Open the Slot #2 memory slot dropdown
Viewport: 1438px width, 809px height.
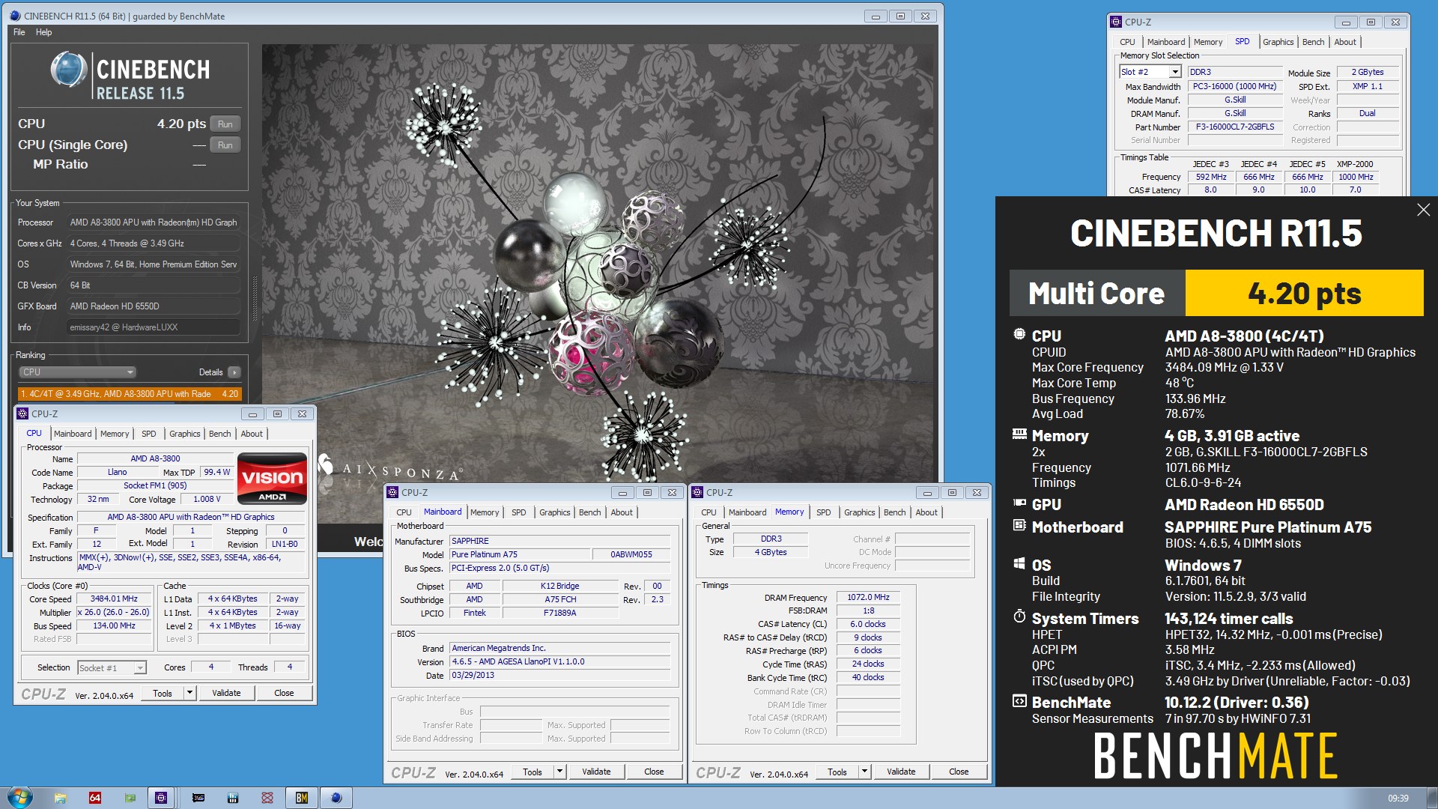click(x=1175, y=72)
